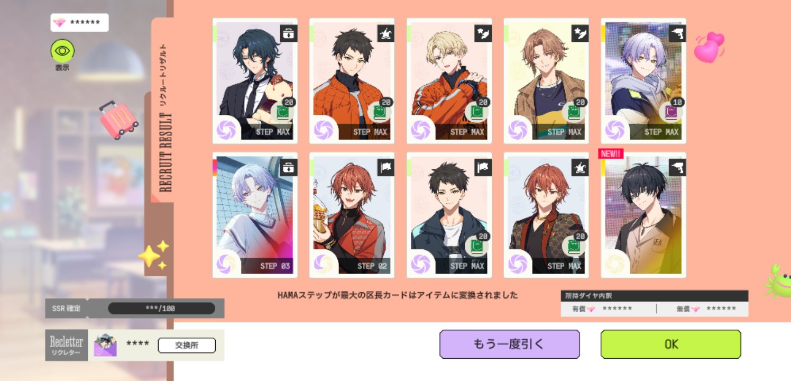The height and width of the screenshot is (381, 791).
Task: Click the SSR確定 progress bar
Action: [x=161, y=309]
